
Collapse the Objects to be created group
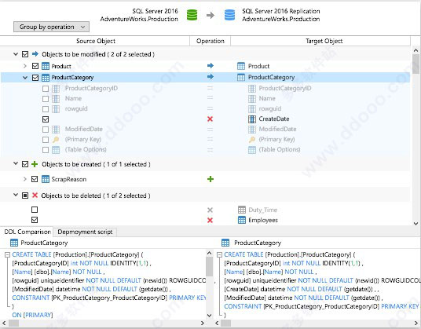pos(16,163)
